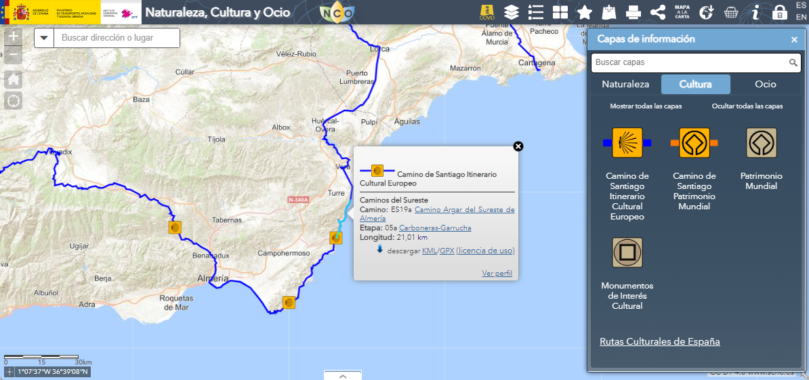The height and width of the screenshot is (380, 809).
Task: Go to default map extent home button
Action: pyautogui.click(x=14, y=79)
